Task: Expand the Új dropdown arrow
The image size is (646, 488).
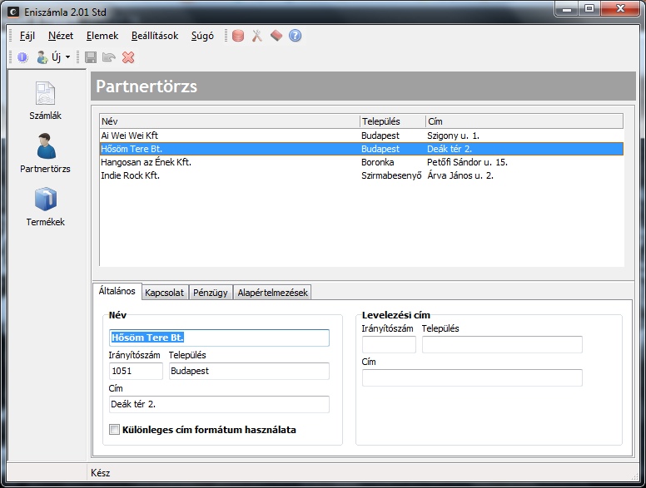Action: [x=68, y=57]
